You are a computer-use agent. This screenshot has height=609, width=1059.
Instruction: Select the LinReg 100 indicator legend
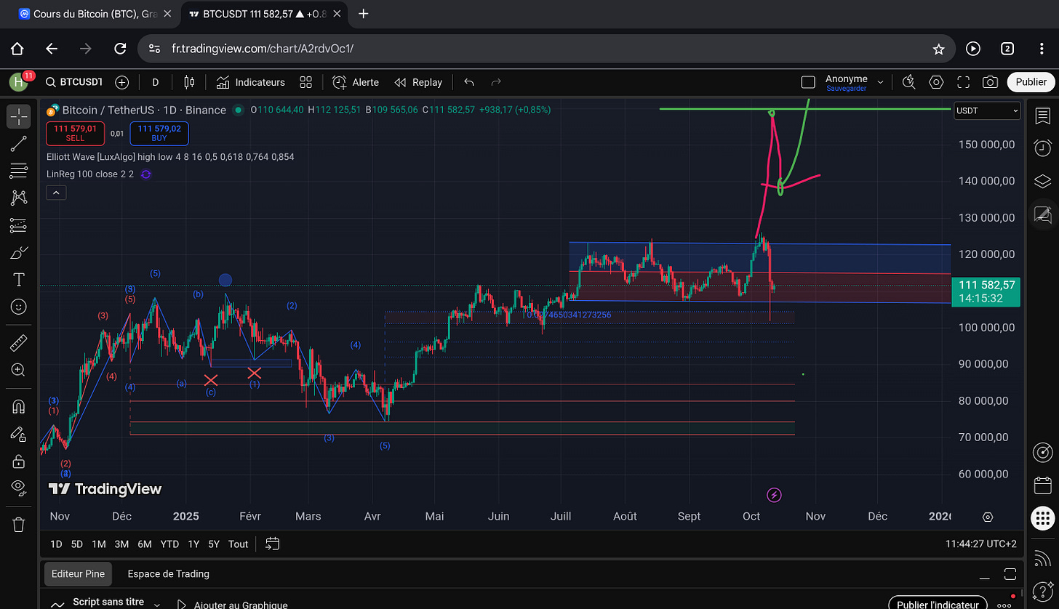[x=90, y=174]
